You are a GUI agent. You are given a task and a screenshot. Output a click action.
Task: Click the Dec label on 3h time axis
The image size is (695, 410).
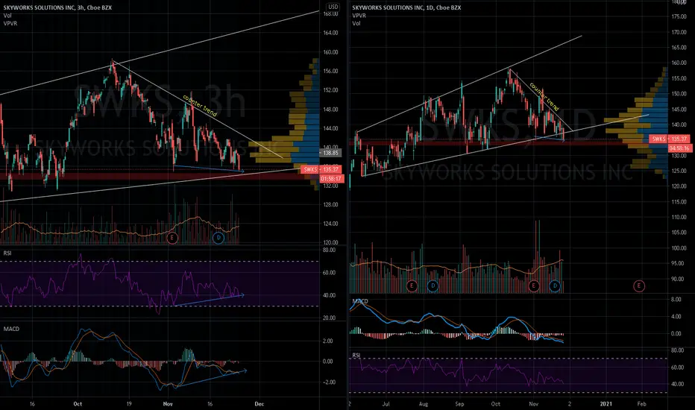260,404
